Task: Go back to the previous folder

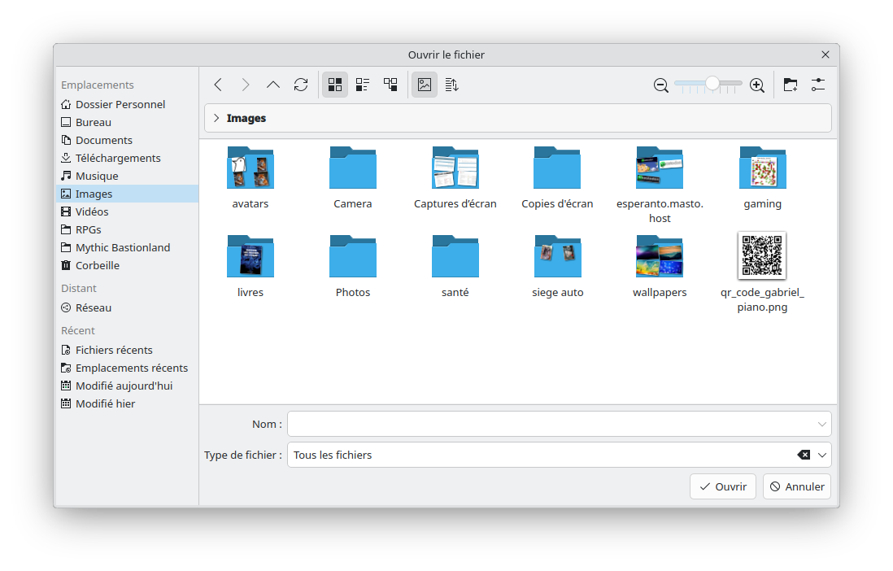Action: coord(218,85)
